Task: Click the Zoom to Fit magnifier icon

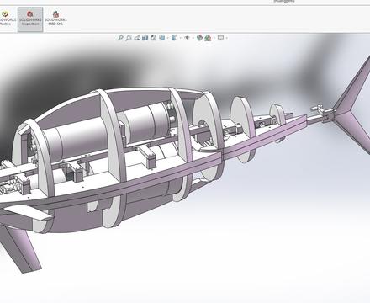Action: pyautogui.click(x=120, y=38)
